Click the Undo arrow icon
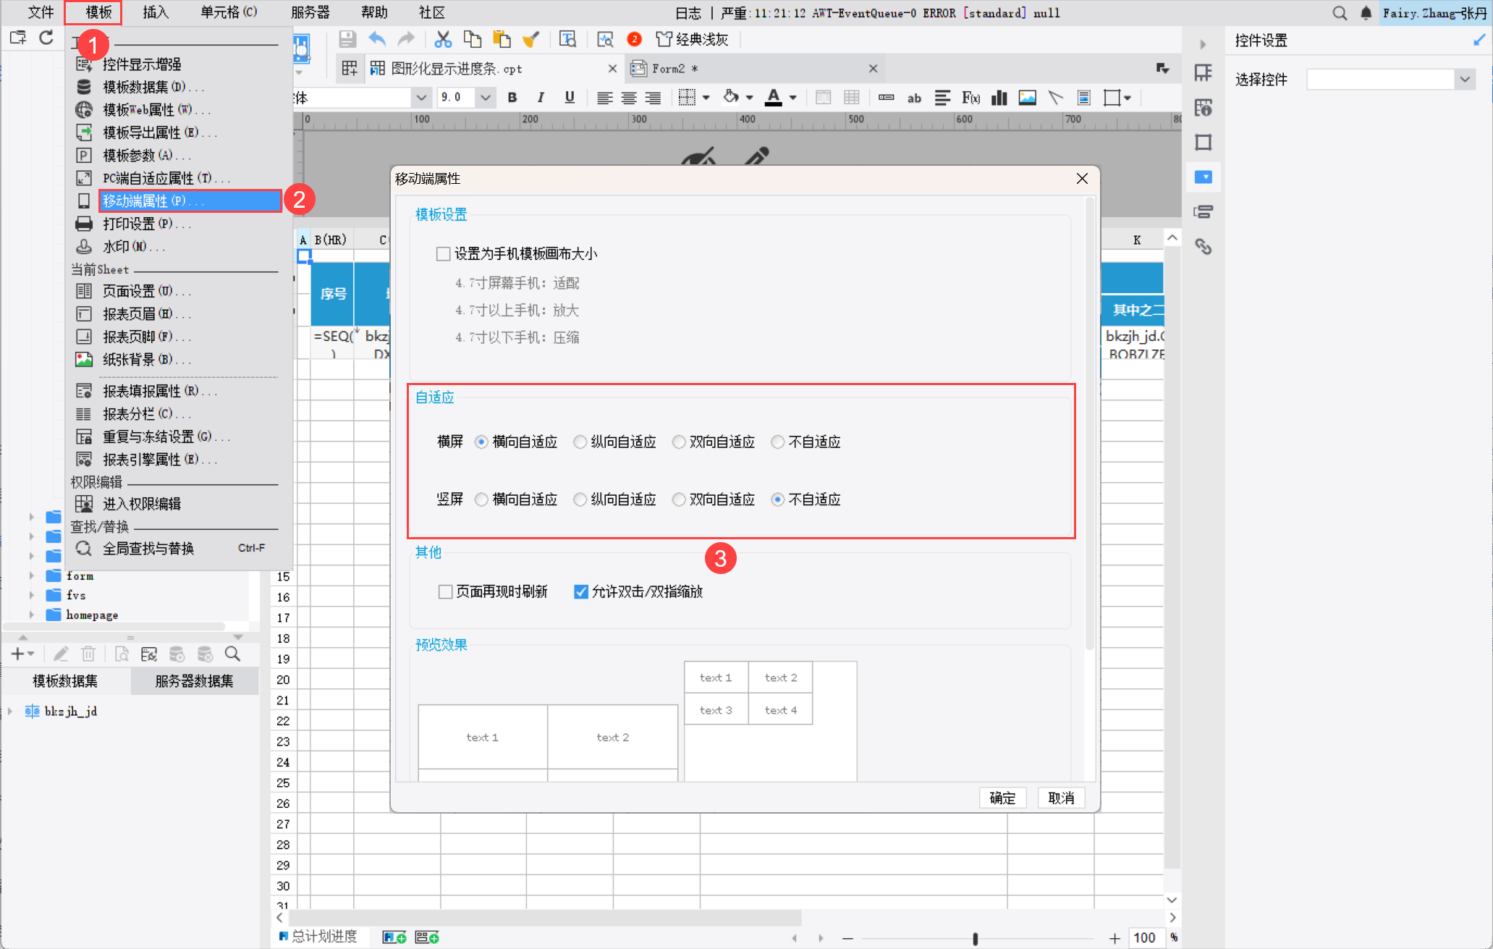 tap(377, 39)
